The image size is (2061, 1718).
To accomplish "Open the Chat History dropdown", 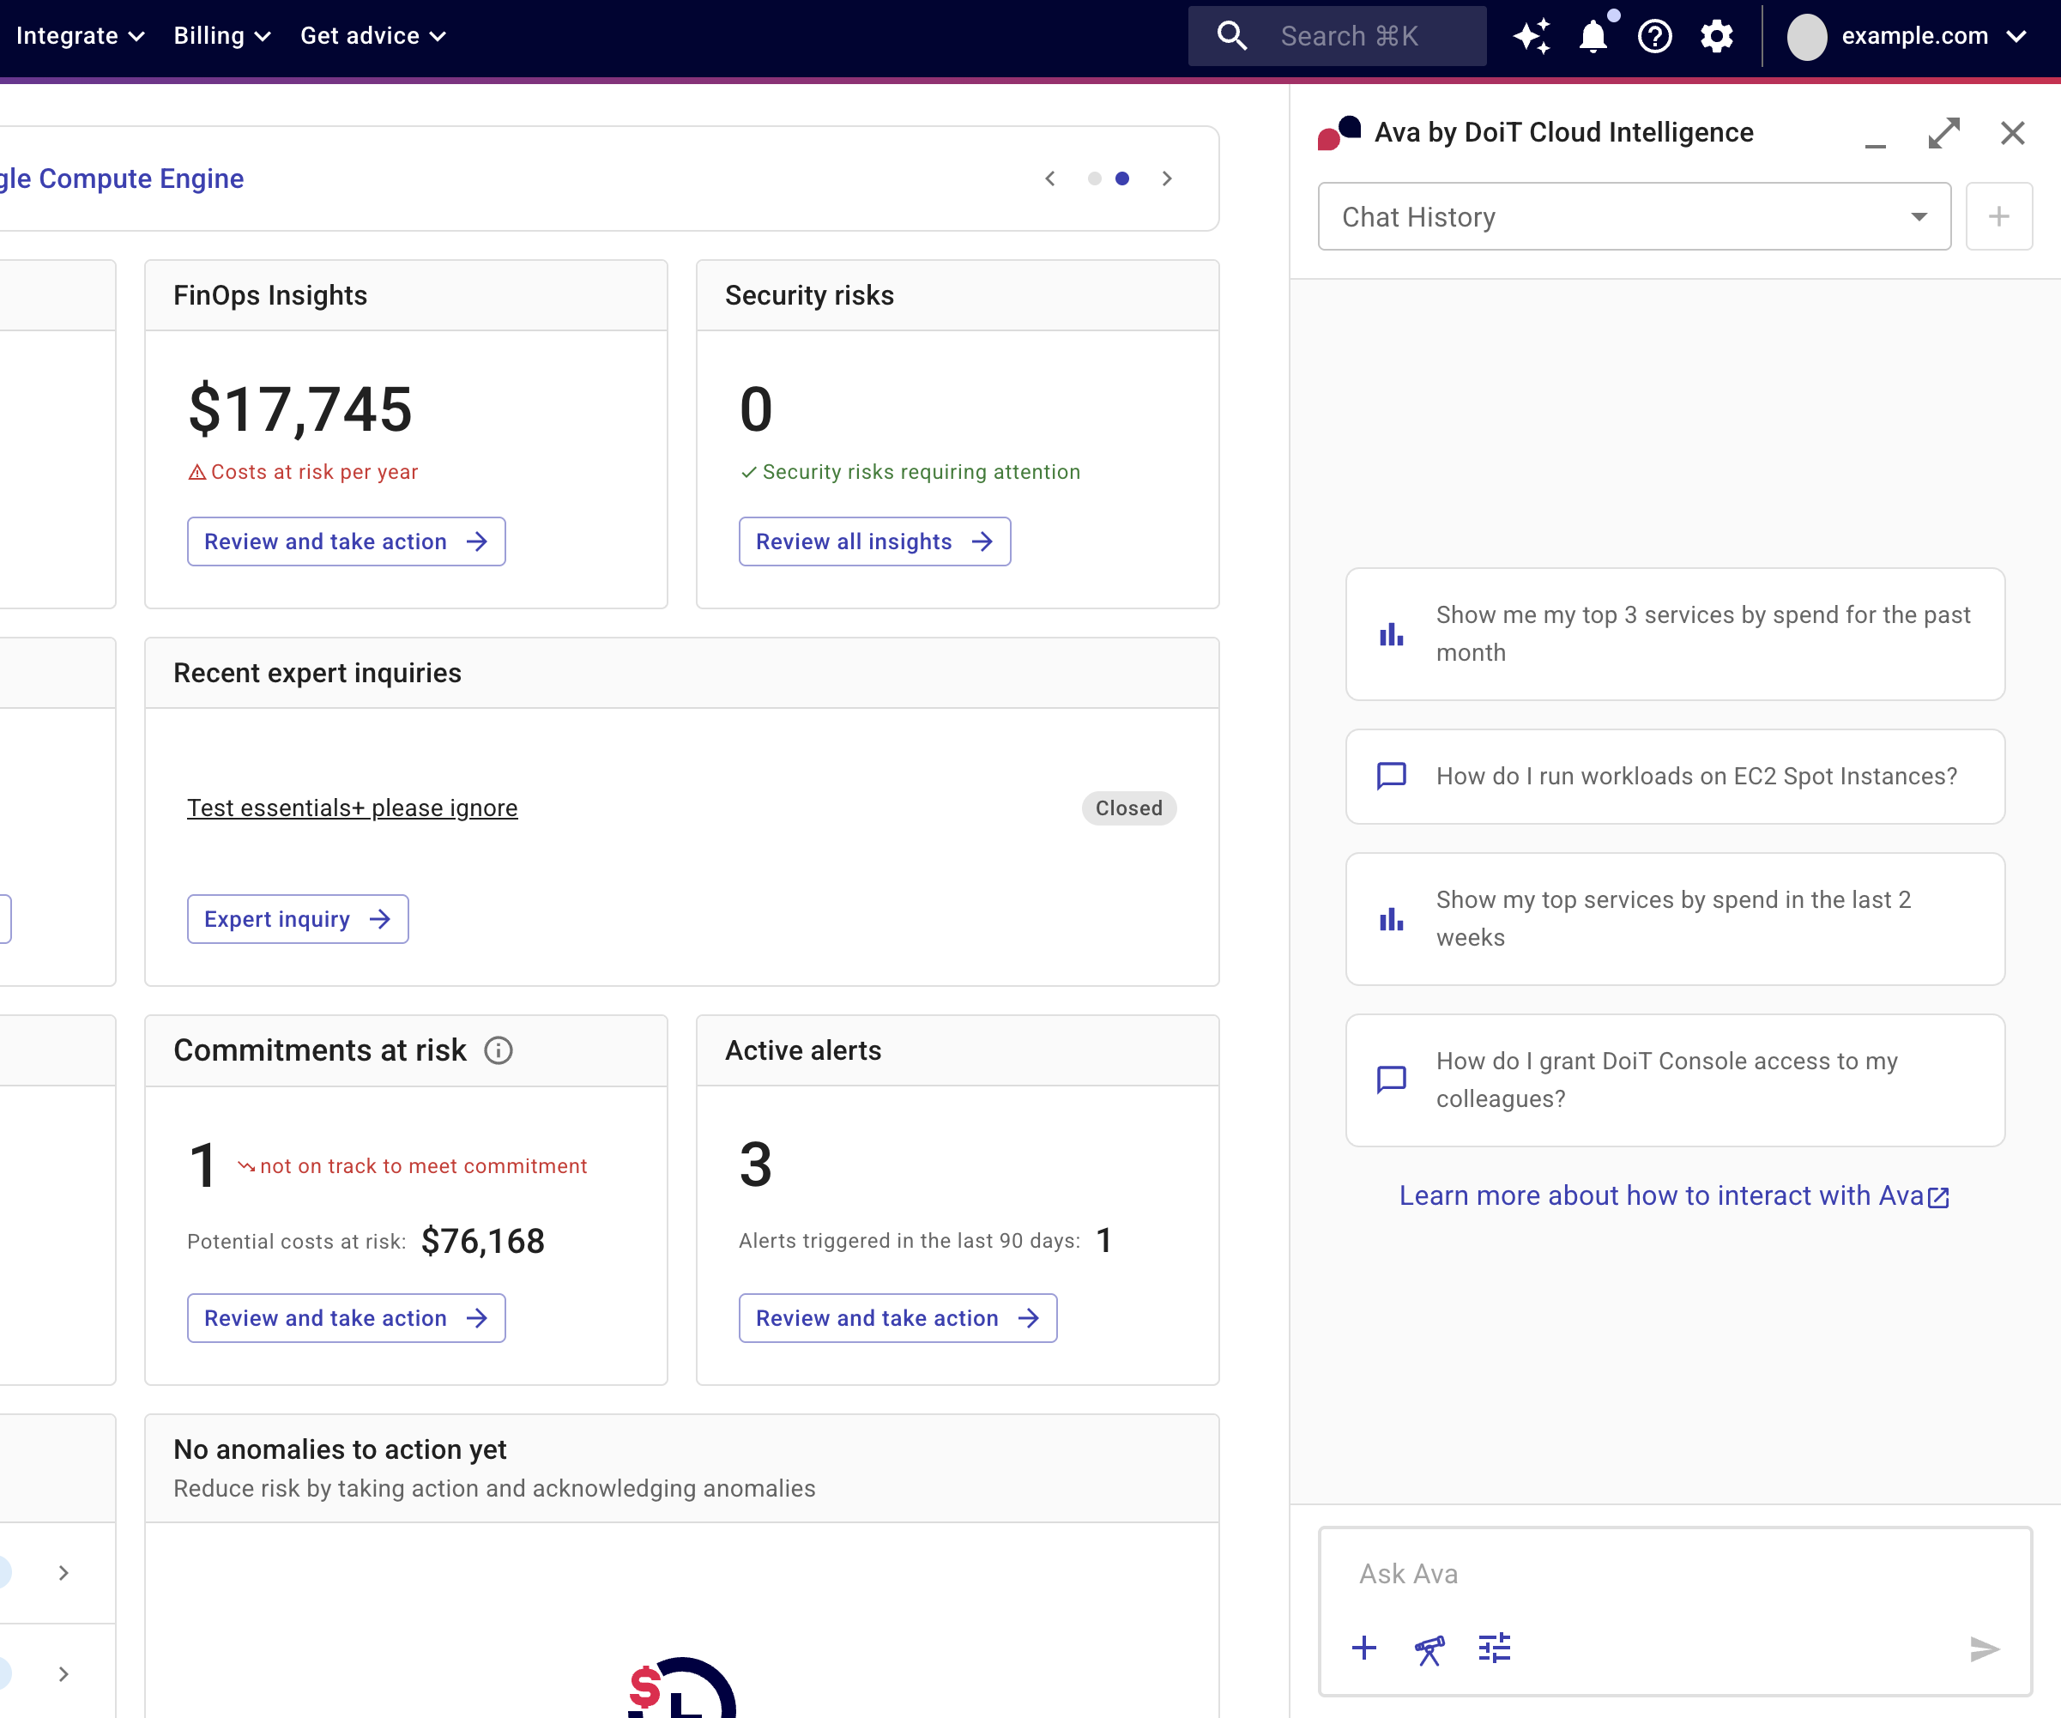I will (1634, 216).
